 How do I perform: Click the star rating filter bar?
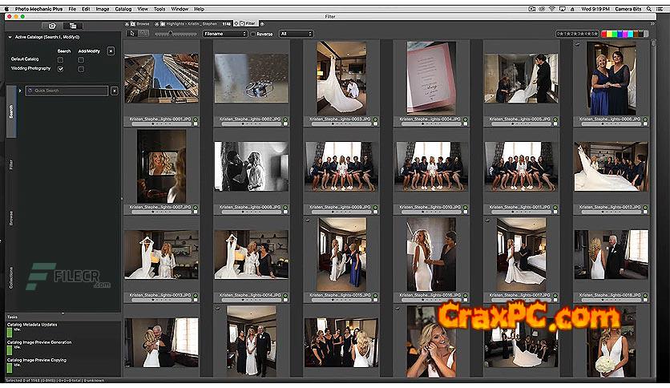(x=577, y=34)
